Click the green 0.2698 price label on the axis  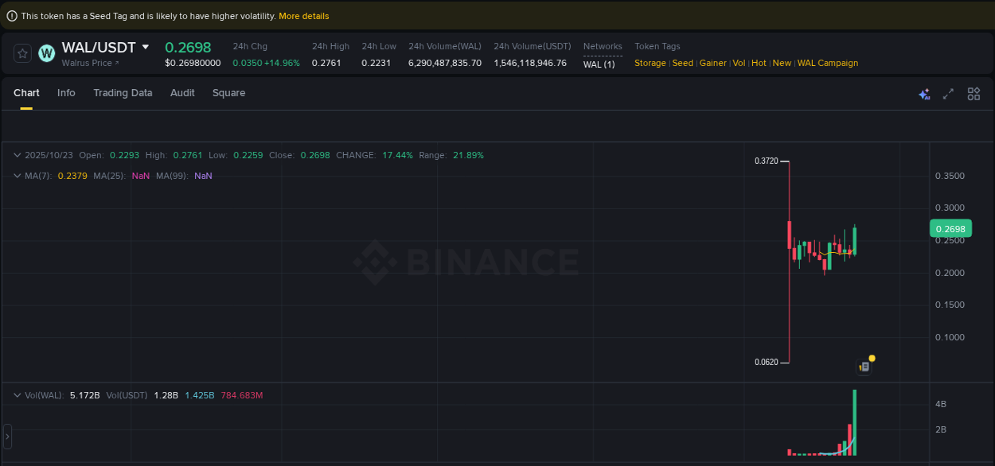[x=951, y=228]
